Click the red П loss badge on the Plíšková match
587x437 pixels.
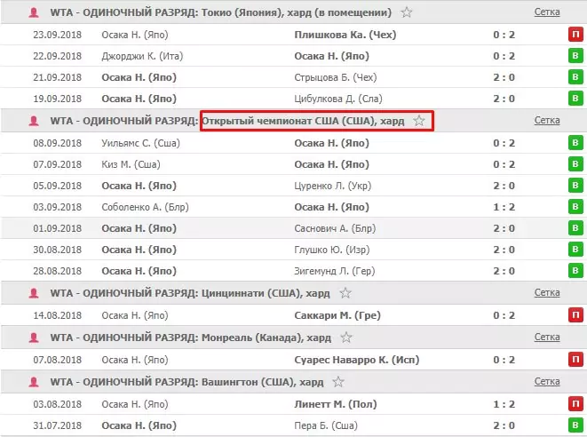click(575, 35)
